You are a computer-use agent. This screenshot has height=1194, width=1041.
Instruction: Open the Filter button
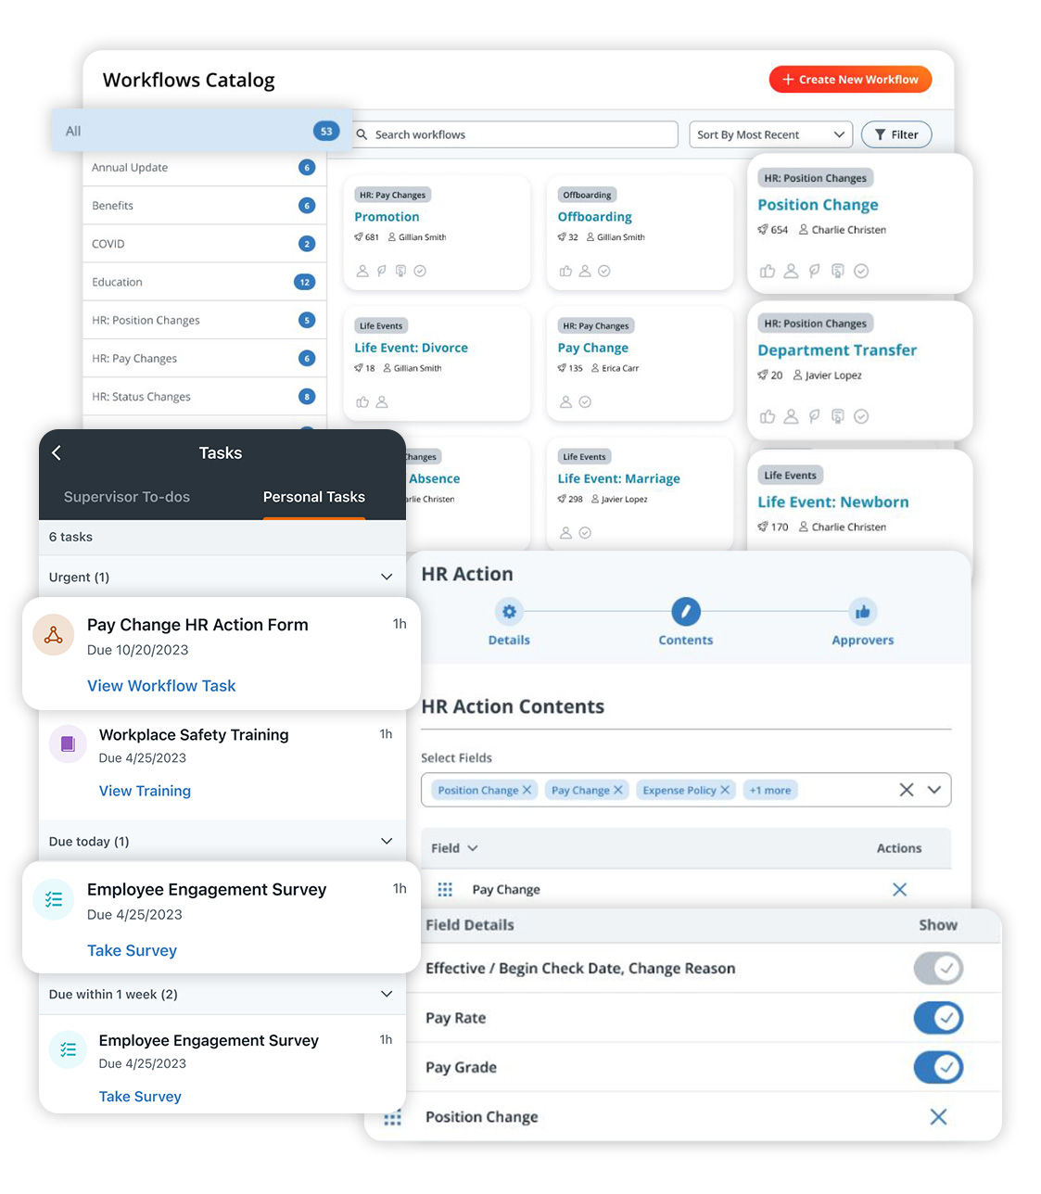pos(896,134)
